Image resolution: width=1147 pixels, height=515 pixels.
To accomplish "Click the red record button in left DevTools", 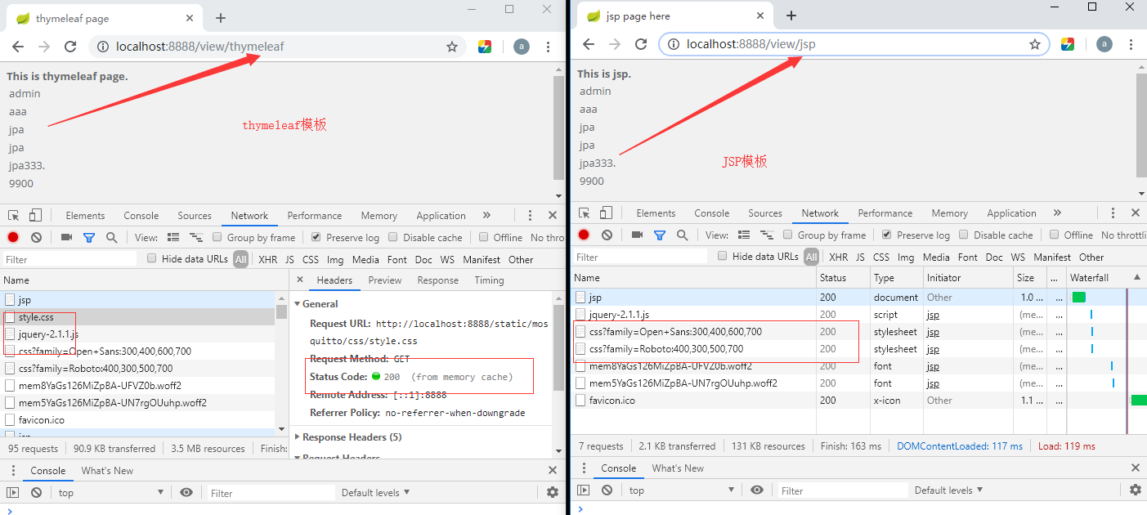I will click(13, 237).
